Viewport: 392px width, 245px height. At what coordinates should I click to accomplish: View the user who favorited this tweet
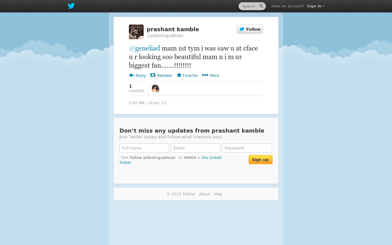[x=156, y=89]
